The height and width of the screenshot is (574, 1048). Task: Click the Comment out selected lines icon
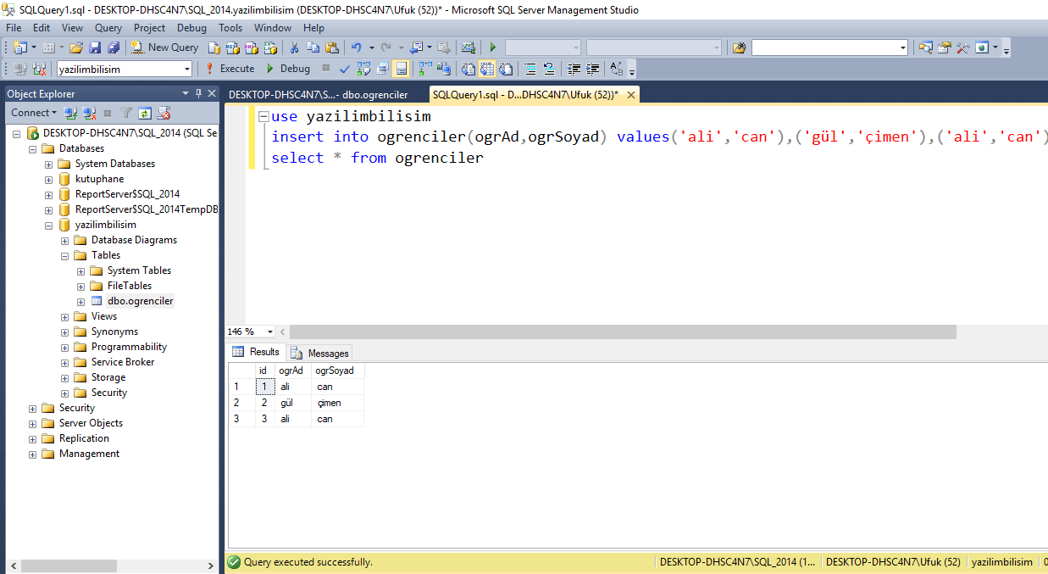pyautogui.click(x=530, y=69)
